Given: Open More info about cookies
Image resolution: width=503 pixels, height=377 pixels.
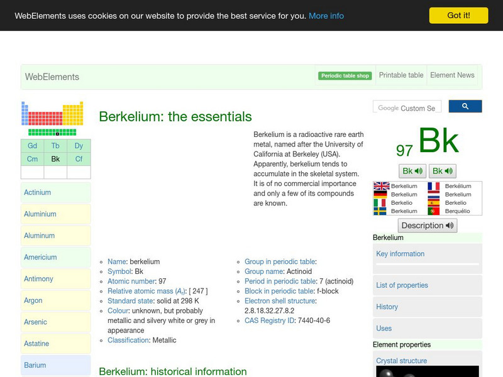Looking at the screenshot, I should coord(326,16).
